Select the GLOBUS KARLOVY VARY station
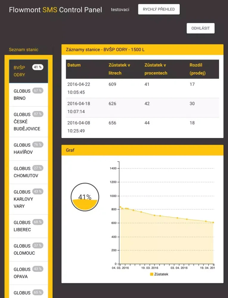This screenshot has width=228, height=298. point(29,199)
